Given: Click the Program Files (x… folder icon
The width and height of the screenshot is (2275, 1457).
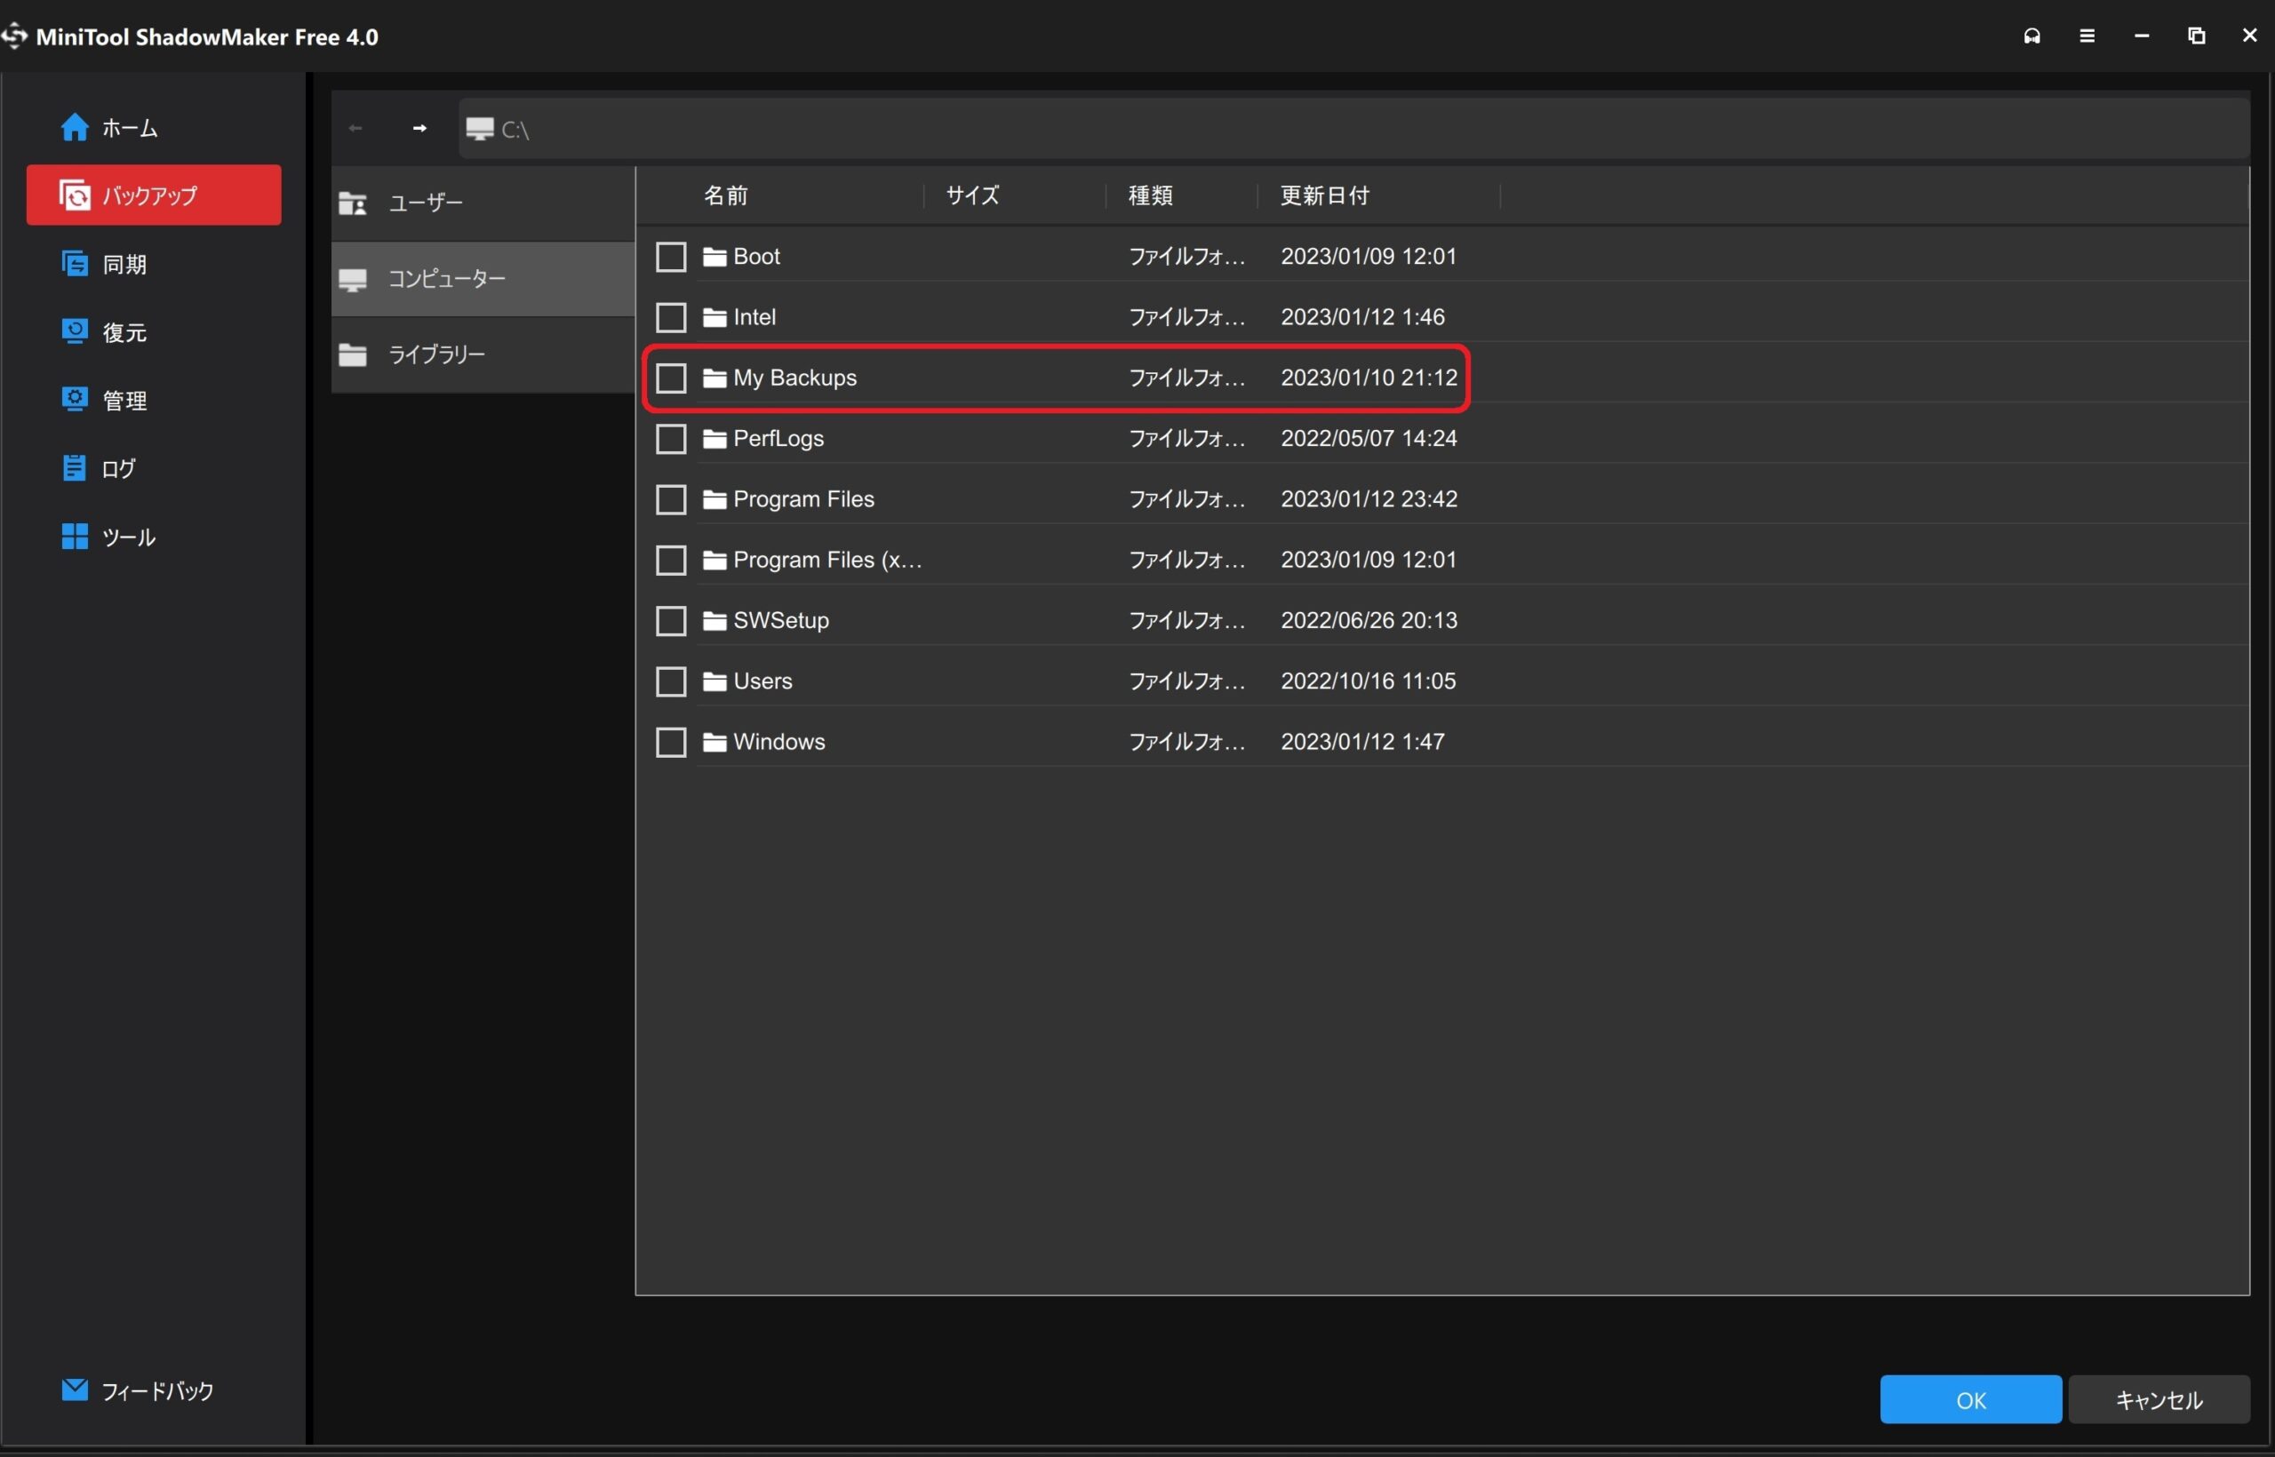Looking at the screenshot, I should [x=714, y=560].
